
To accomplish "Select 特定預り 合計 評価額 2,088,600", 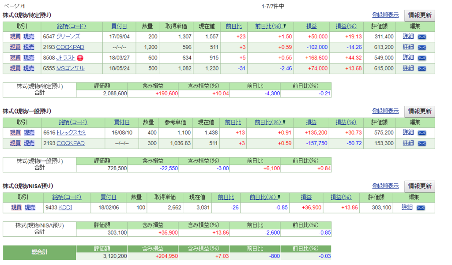I will (115, 93).
